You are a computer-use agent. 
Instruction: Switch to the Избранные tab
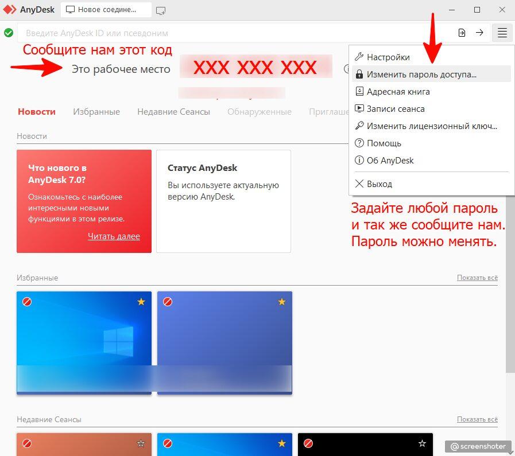coord(96,111)
